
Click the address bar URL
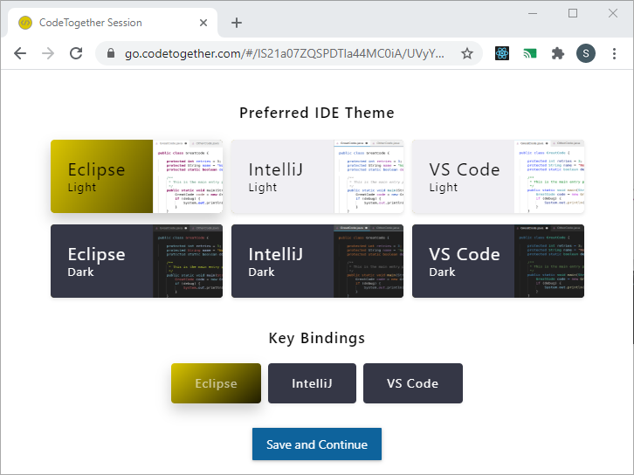click(284, 53)
